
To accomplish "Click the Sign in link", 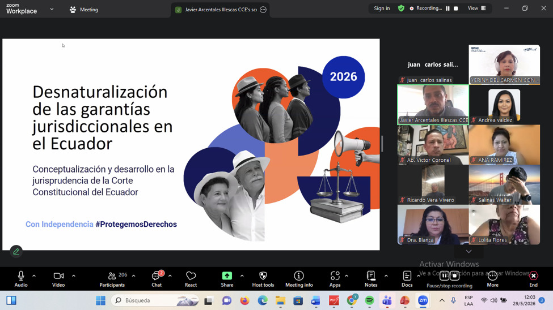I will (x=382, y=8).
